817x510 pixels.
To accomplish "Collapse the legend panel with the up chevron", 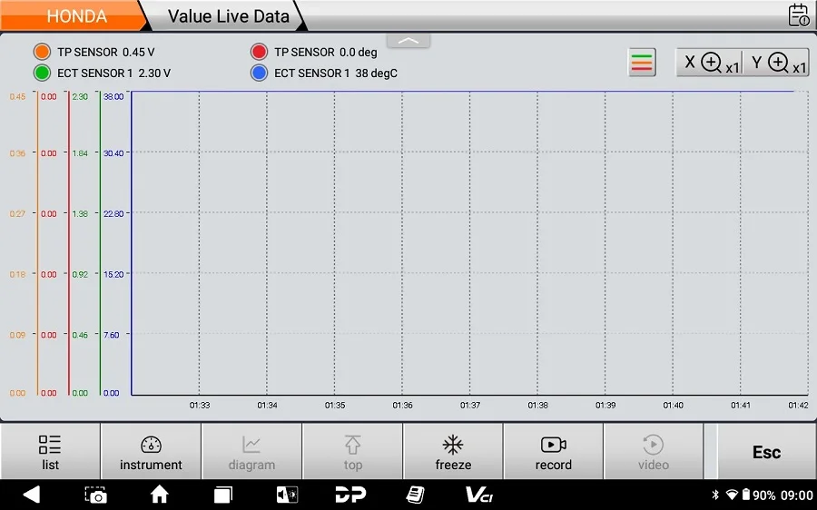I will [408, 41].
